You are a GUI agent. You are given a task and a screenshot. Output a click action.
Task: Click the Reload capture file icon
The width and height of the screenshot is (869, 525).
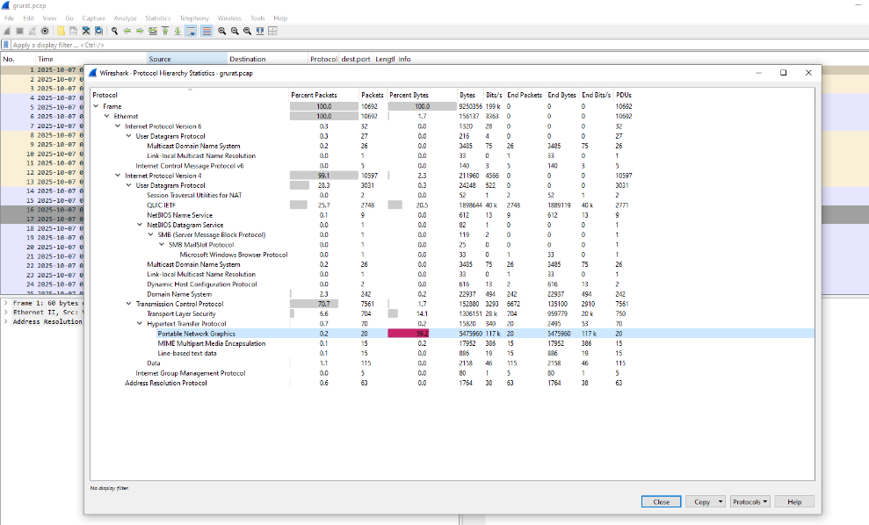coord(98,31)
